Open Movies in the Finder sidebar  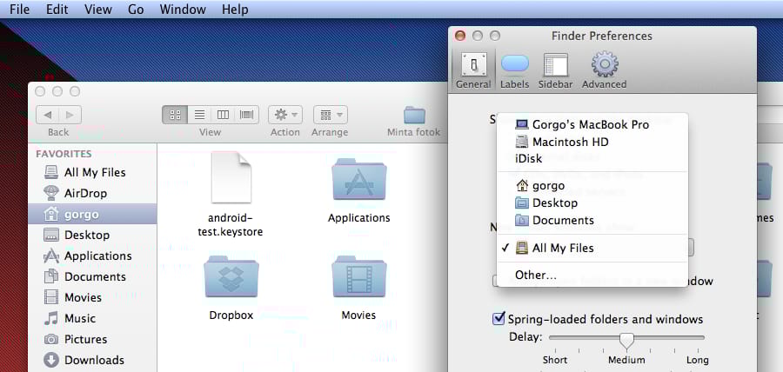pos(92,298)
